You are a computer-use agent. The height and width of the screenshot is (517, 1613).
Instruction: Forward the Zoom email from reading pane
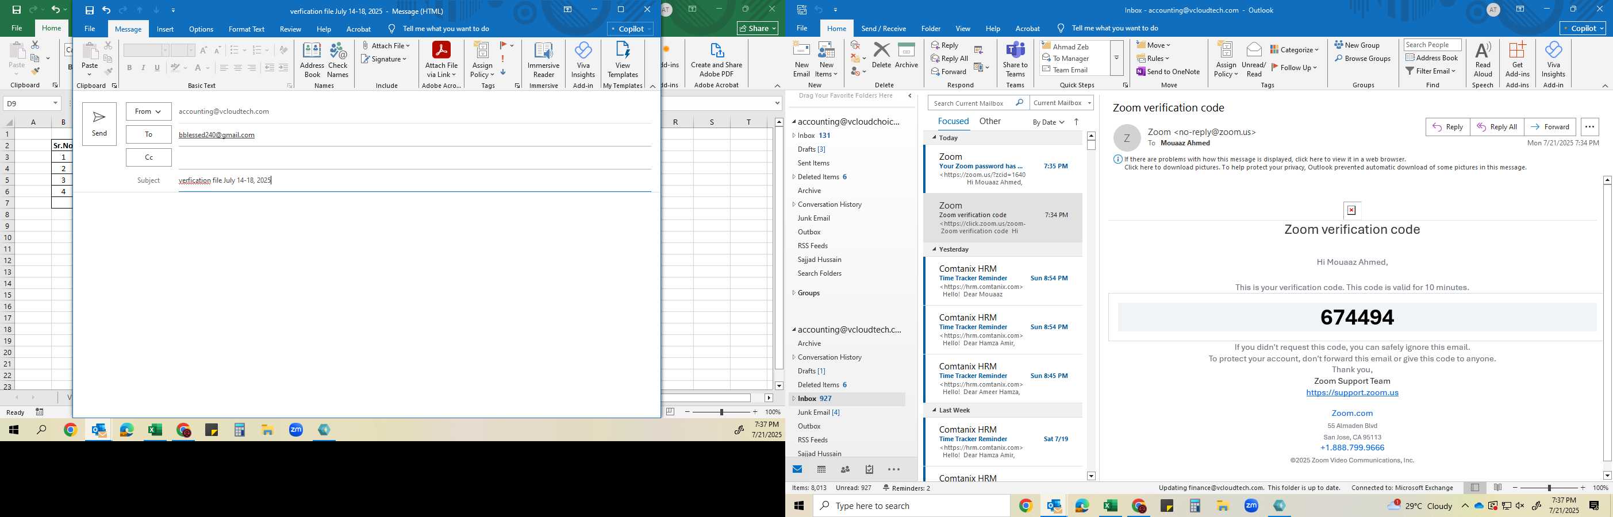(x=1550, y=126)
